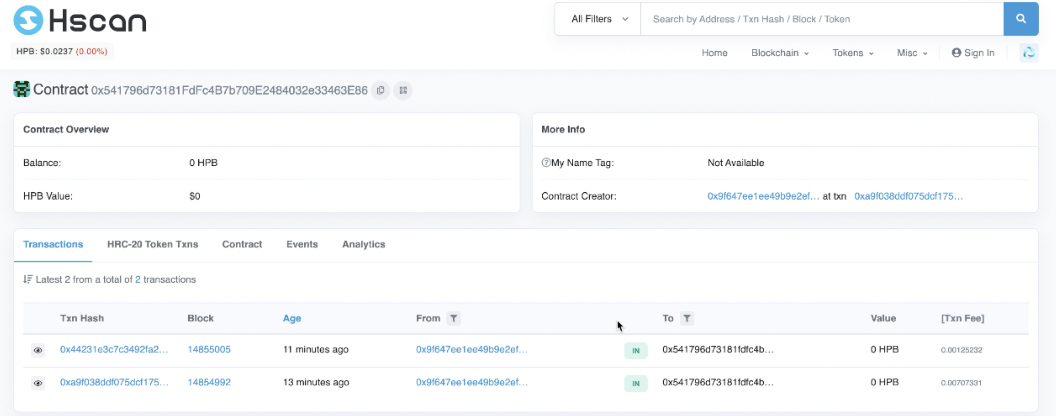Click the blue search magnifier button
This screenshot has width=1056, height=416.
click(x=1021, y=19)
